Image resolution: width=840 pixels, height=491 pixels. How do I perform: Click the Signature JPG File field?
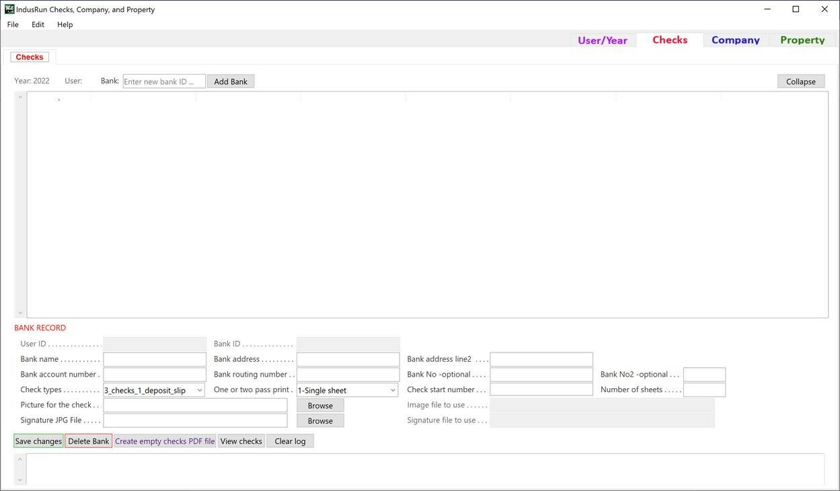195,420
